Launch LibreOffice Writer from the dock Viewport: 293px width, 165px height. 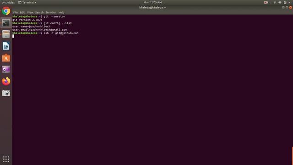(x=6, y=46)
